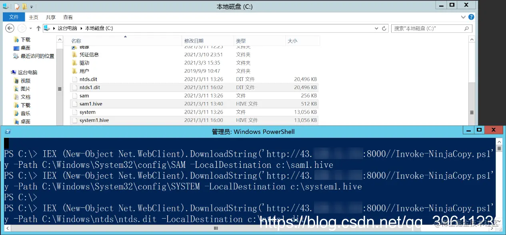Screen dimensions: 506x235
Task: Click the PowerShell vertical scroll up arrow
Action: (499, 141)
